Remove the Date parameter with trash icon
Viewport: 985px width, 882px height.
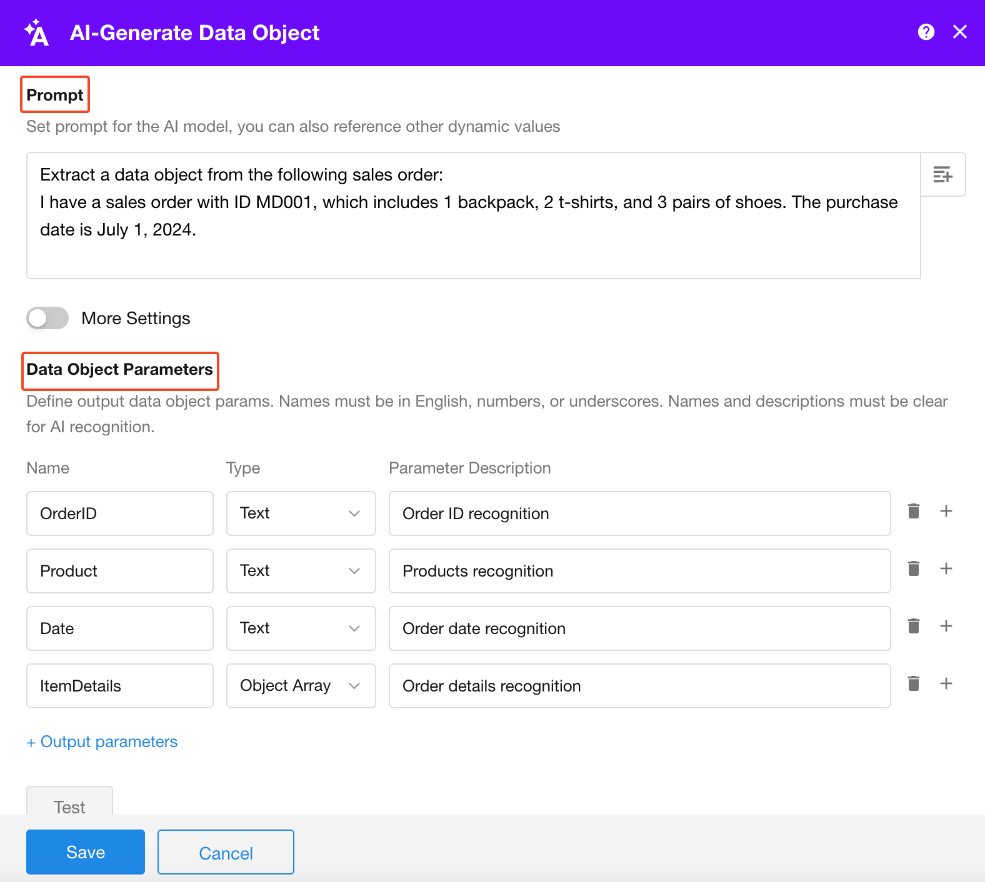point(913,626)
